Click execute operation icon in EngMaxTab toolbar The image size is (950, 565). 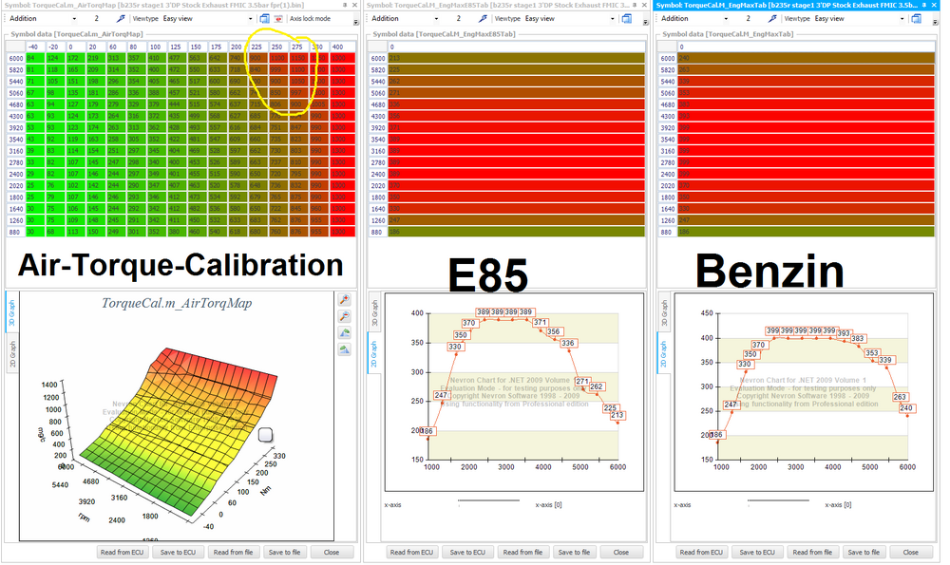click(x=772, y=19)
